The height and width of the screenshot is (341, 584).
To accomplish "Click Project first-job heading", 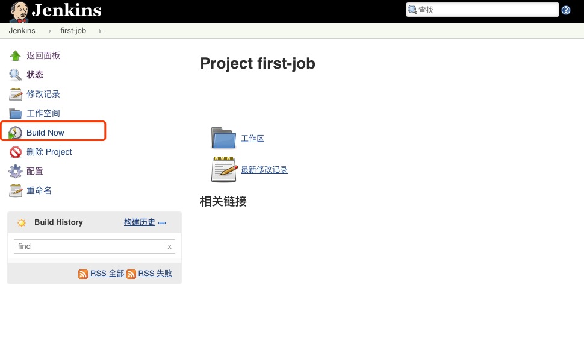I will 258,63.
